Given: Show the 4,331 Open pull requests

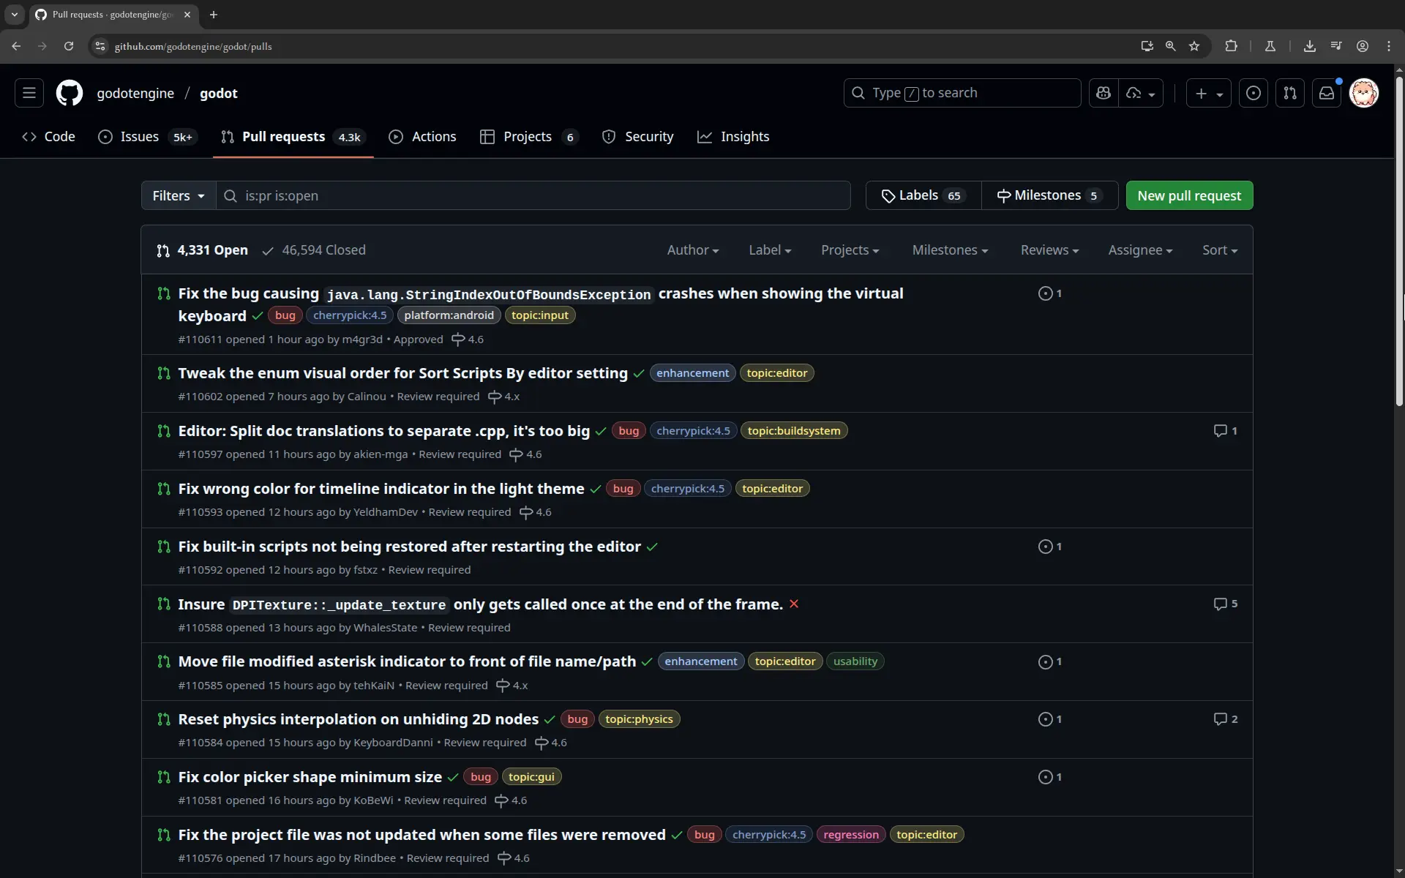Looking at the screenshot, I should pos(202,250).
